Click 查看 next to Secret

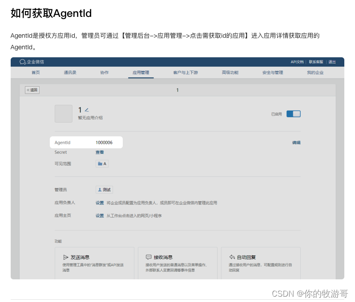click(x=100, y=152)
